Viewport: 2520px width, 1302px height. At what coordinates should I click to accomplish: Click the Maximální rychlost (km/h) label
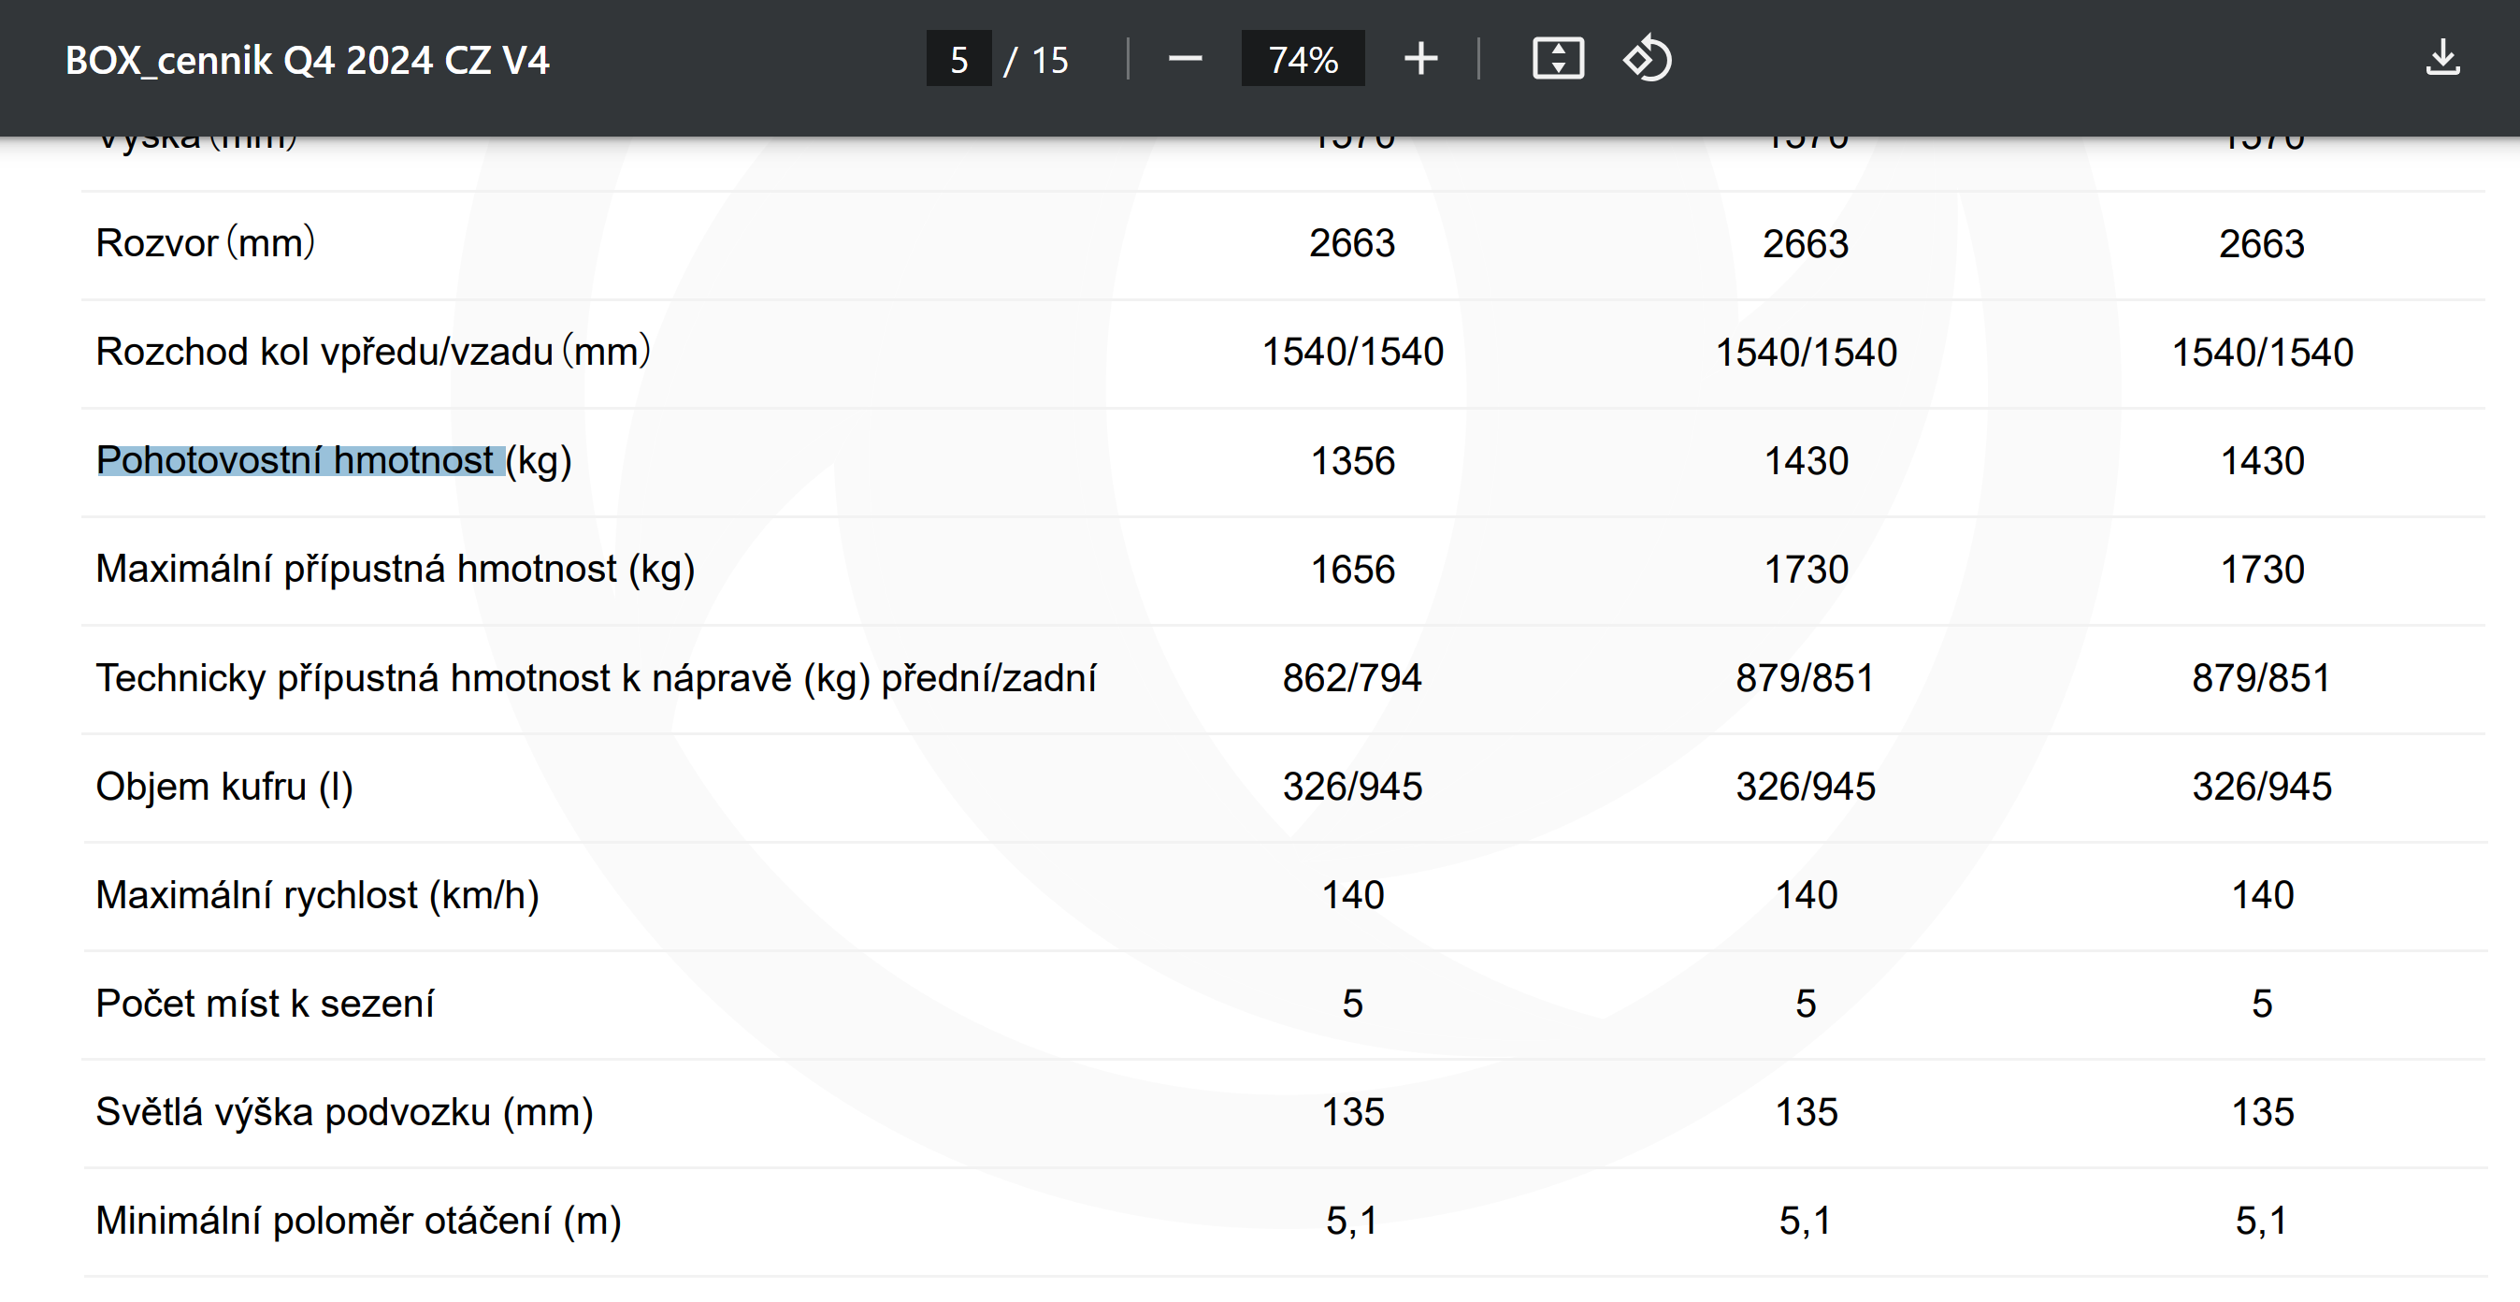point(317,895)
